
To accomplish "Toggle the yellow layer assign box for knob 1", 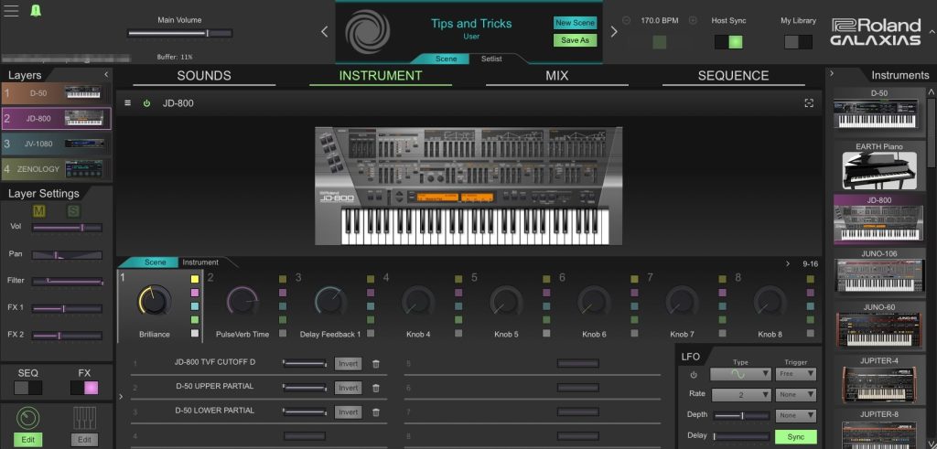I will tap(195, 279).
